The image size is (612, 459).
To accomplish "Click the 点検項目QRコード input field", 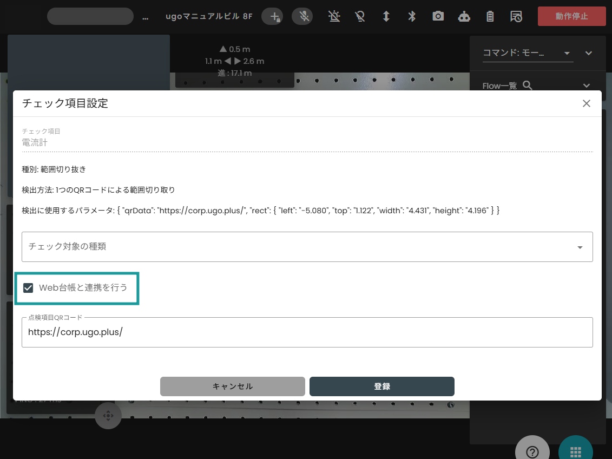I will 307,332.
